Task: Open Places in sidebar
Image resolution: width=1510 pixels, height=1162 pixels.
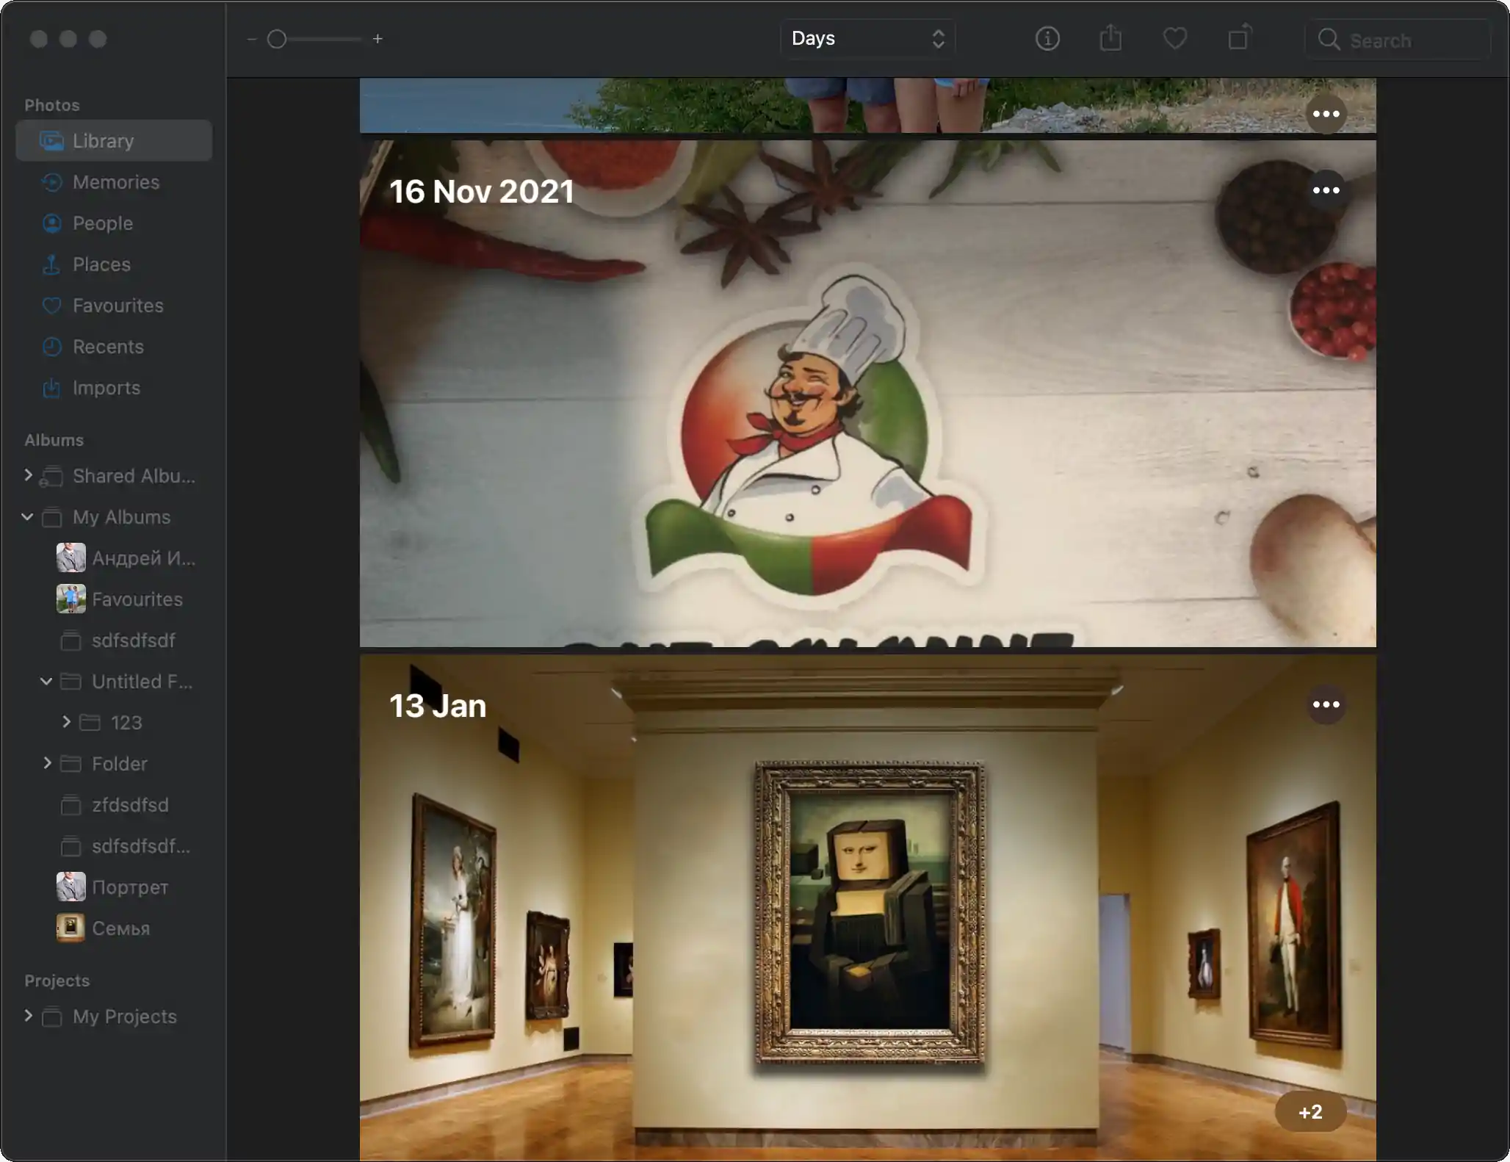Action: [x=101, y=264]
